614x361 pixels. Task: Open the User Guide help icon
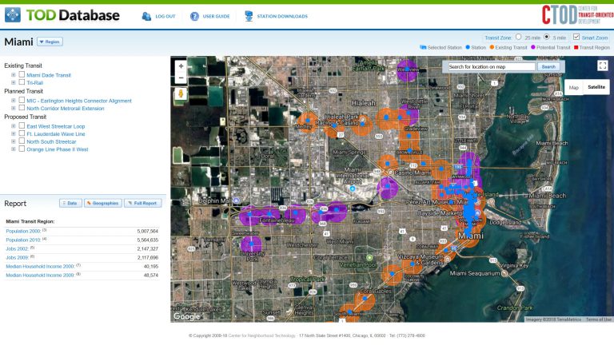point(194,16)
